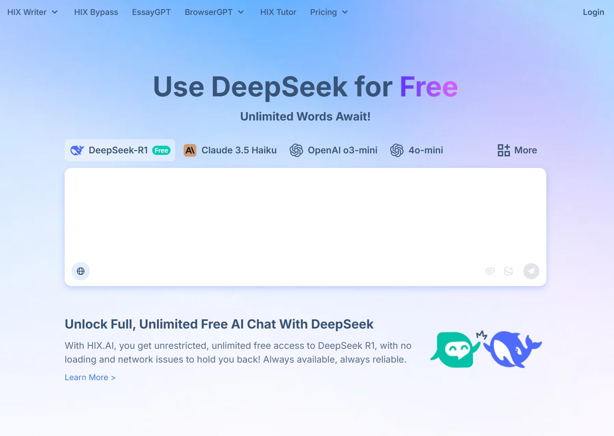614x436 pixels.
Task: Click the Claude 3.5 Haiku logo icon
Action: tap(190, 150)
